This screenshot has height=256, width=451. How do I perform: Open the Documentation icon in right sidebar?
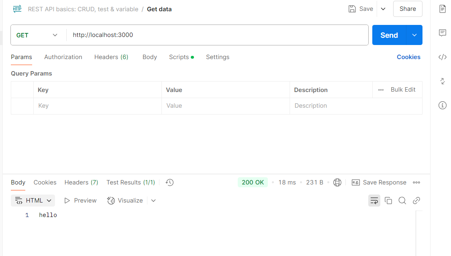443,9
